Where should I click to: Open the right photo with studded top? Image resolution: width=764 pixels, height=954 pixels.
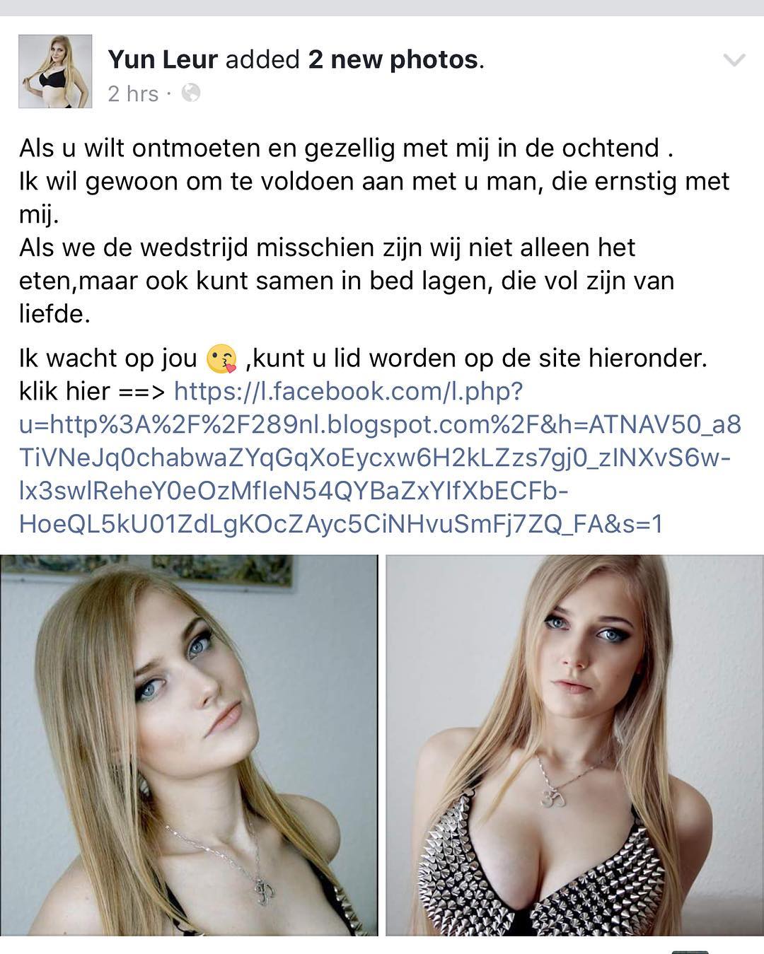[575, 745]
